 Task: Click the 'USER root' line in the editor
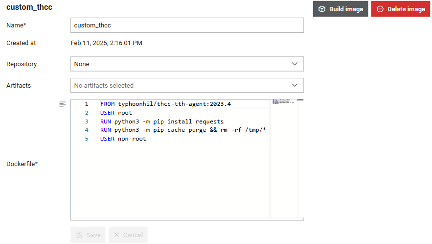pyautogui.click(x=116, y=113)
